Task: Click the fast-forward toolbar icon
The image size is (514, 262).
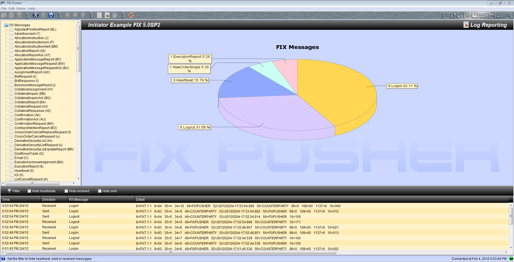Action: click(75, 15)
